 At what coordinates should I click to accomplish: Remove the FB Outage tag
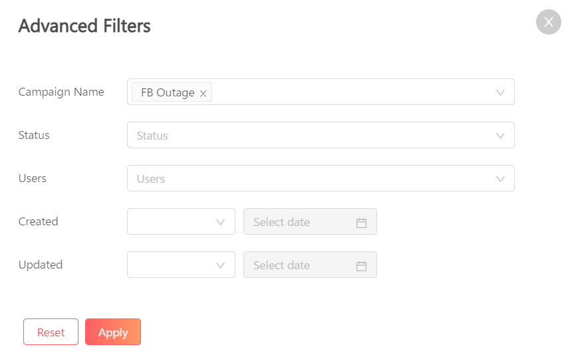coord(203,94)
